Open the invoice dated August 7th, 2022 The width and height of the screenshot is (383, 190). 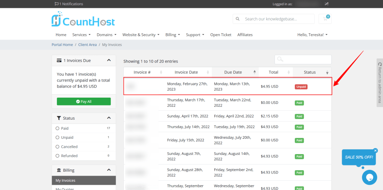(228, 156)
